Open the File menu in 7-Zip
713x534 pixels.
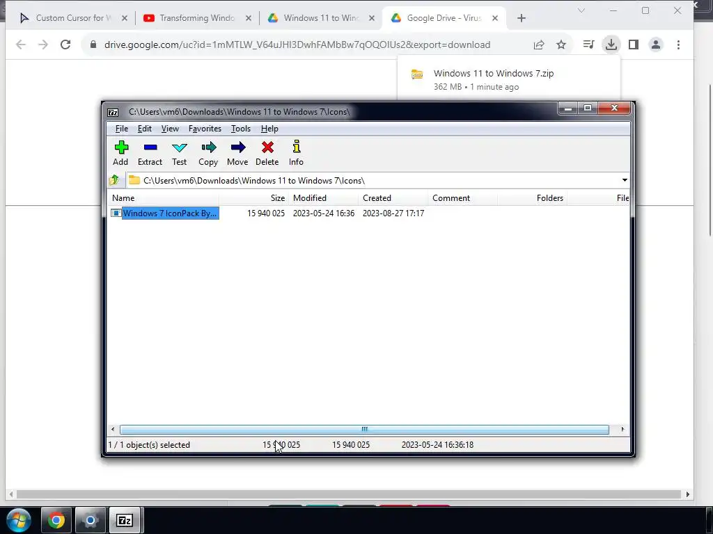point(121,129)
